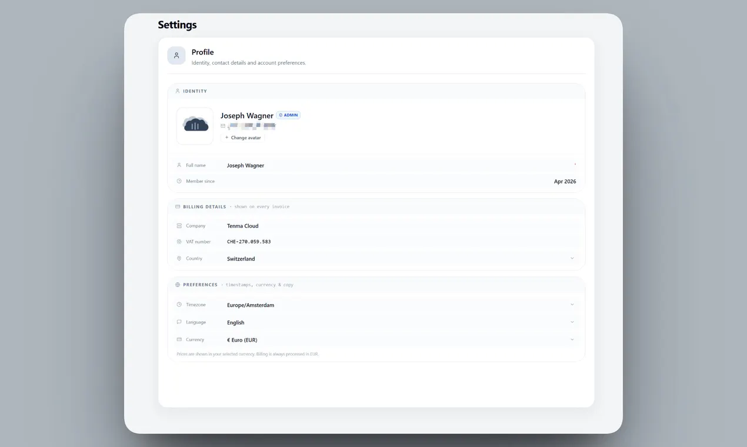
Task: Click the Country dropdown chevron
Action: pyautogui.click(x=572, y=258)
